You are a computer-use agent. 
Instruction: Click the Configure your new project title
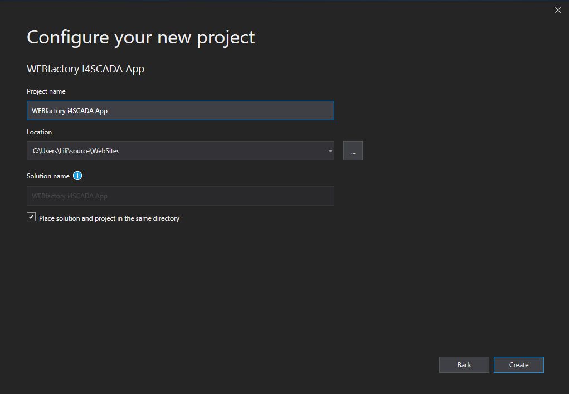coord(140,37)
